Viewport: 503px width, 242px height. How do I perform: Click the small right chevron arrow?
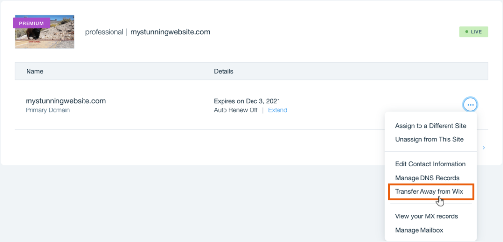[484, 147]
